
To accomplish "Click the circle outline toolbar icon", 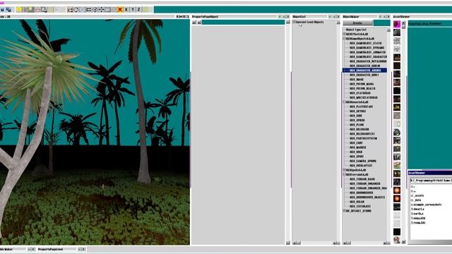I will coord(76,9).
